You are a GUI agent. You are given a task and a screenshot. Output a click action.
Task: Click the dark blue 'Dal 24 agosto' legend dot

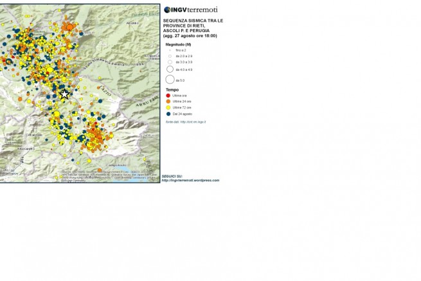(x=168, y=113)
